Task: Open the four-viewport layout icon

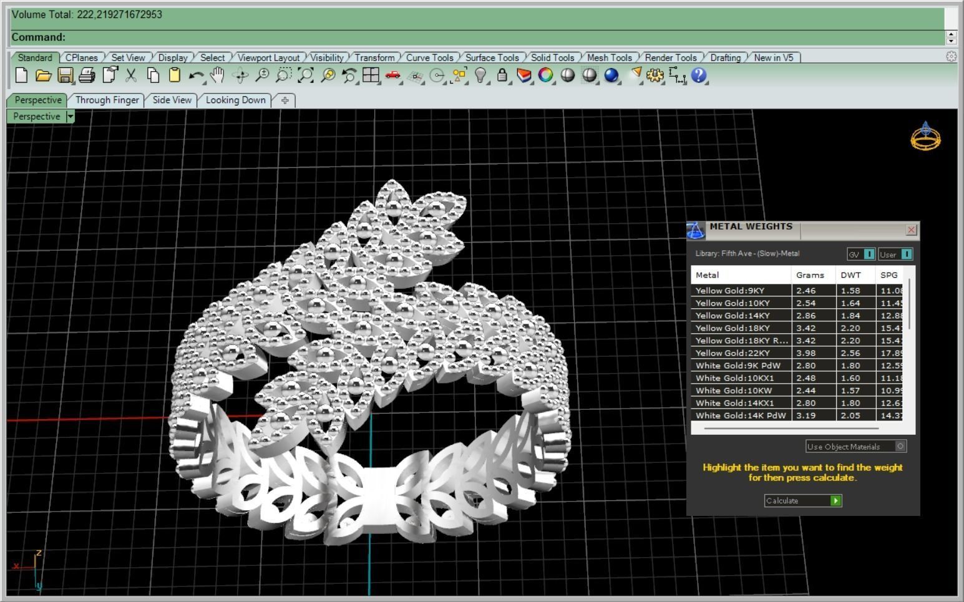Action: tap(371, 75)
